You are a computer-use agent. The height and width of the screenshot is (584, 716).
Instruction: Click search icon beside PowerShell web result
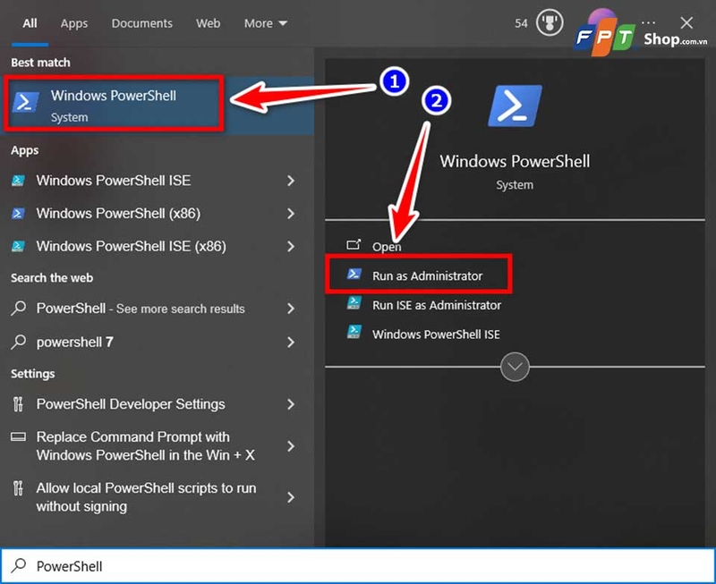coord(18,308)
